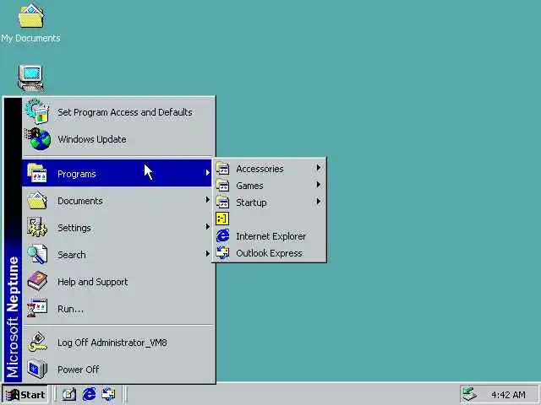Image resolution: width=541 pixels, height=405 pixels.
Task: Click the Search label text
Action: pyautogui.click(x=71, y=255)
